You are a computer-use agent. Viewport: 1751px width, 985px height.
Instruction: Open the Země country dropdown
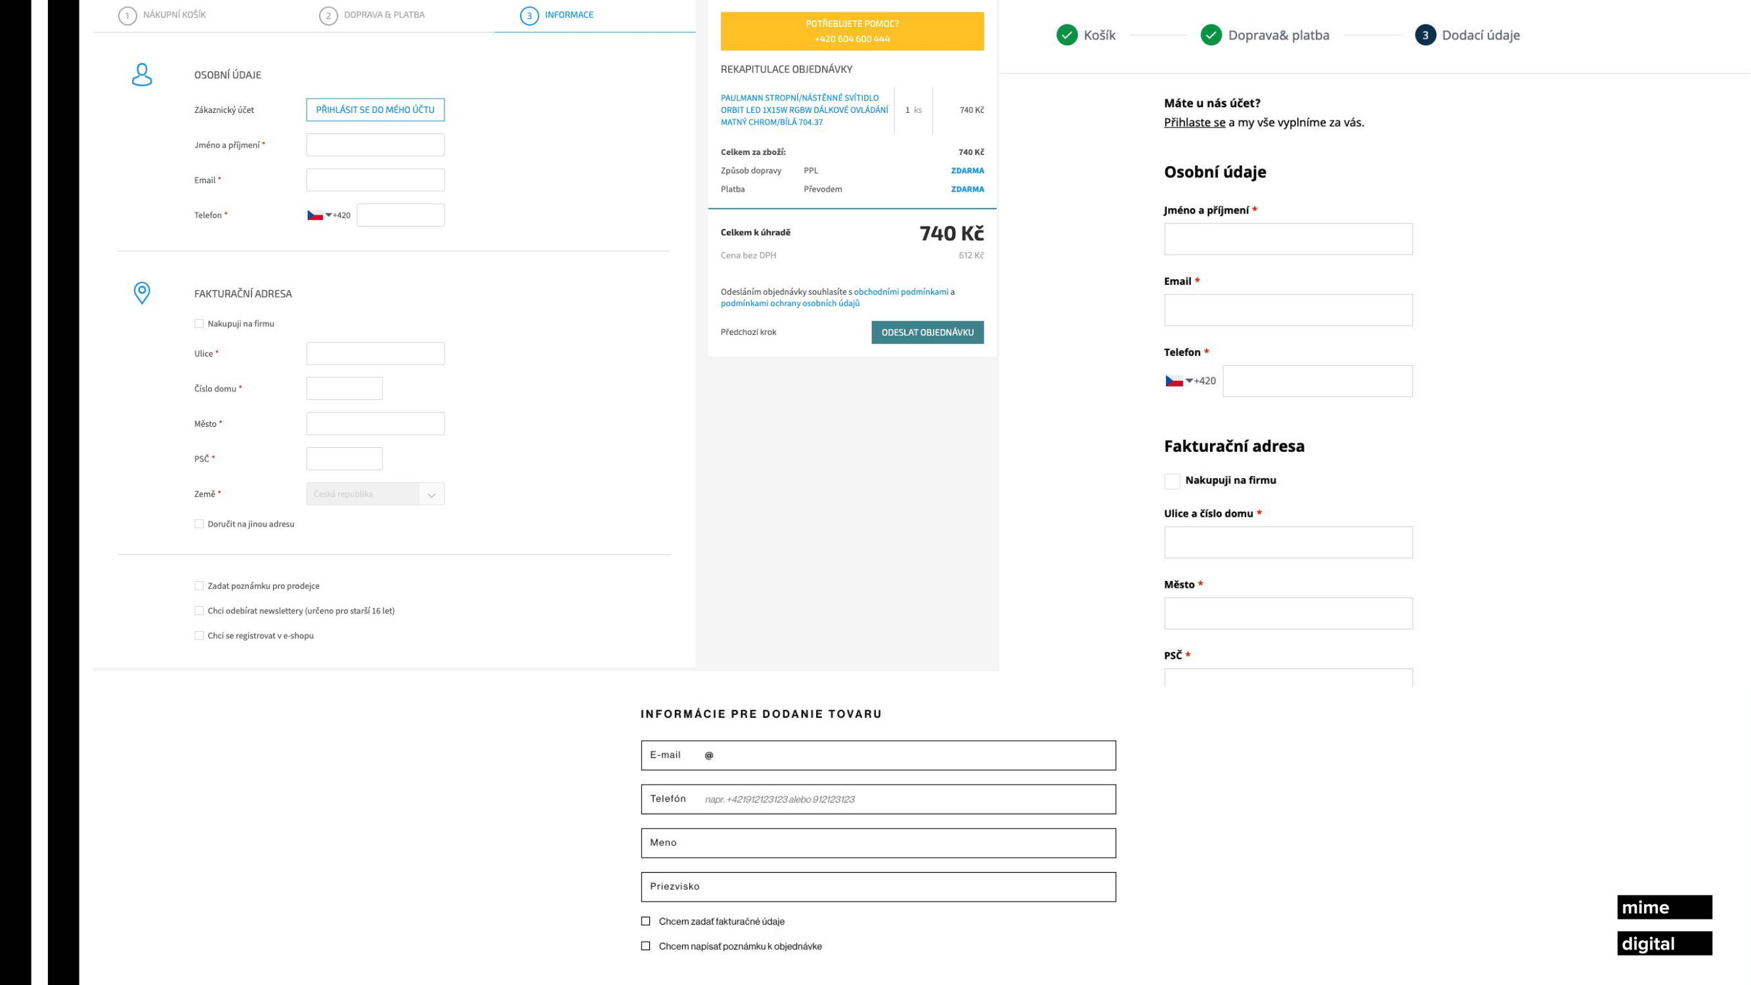(376, 494)
